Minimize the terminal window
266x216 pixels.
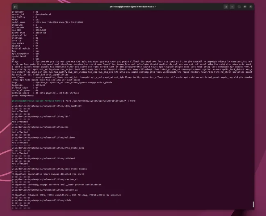click(x=239, y=7)
